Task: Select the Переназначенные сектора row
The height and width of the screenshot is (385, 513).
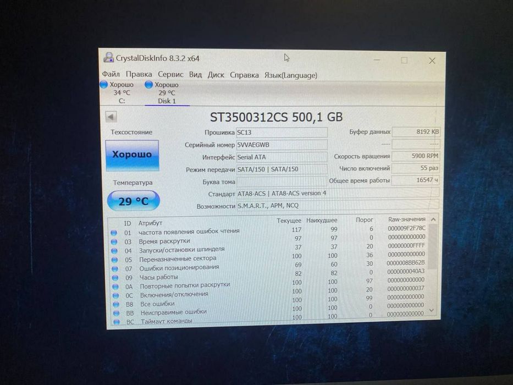Action: pos(268,257)
